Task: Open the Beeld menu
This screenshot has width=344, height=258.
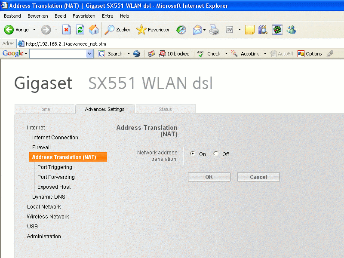Action: point(60,16)
